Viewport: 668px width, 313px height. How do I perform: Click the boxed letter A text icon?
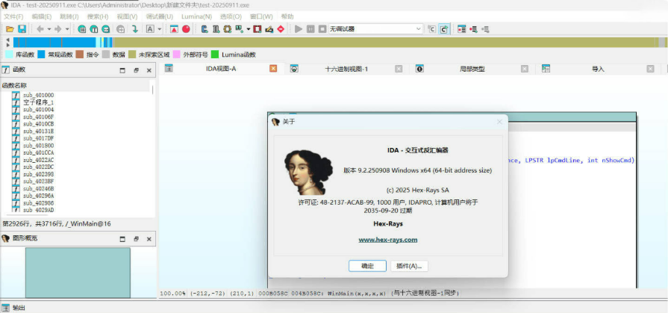coord(150,29)
